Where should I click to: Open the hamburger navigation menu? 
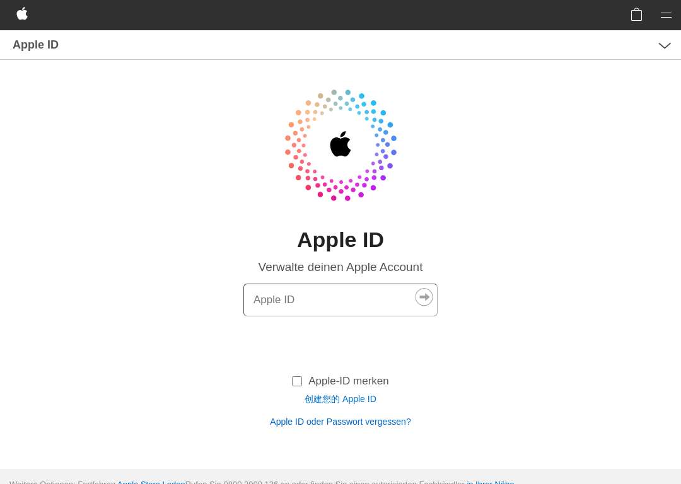666,15
